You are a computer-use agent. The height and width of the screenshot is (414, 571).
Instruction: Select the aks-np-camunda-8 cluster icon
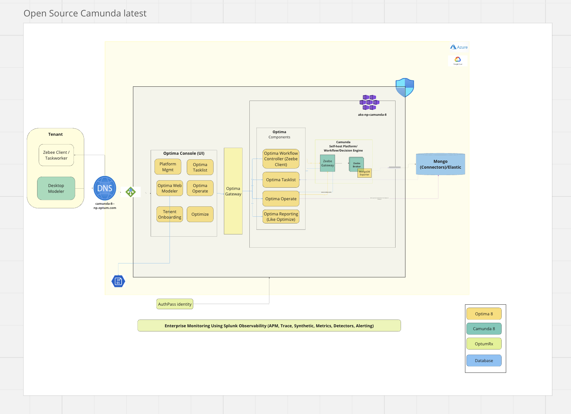[x=369, y=102]
